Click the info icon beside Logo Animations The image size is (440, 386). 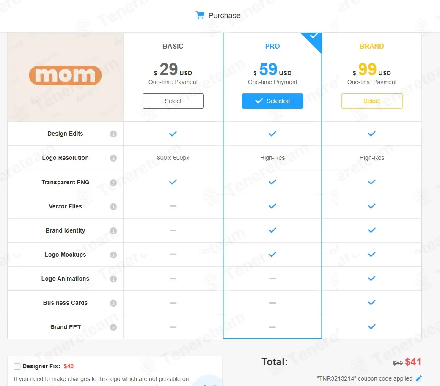(113, 279)
